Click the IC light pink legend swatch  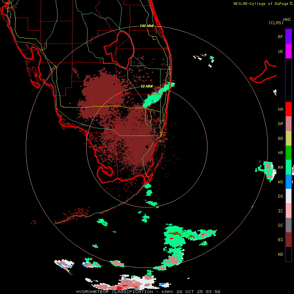(288, 211)
